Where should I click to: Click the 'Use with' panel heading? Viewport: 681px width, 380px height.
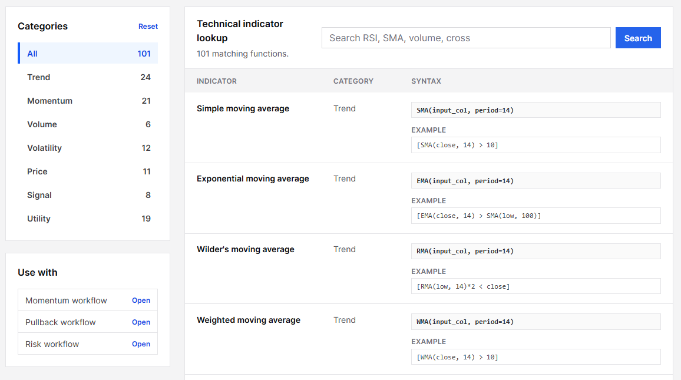37,272
